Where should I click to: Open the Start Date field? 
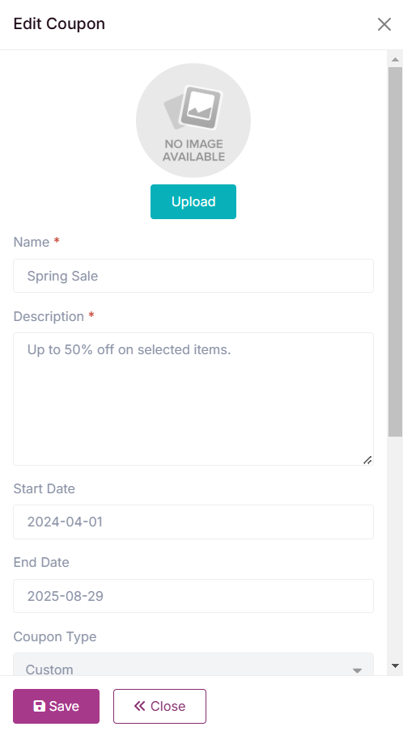click(x=193, y=522)
